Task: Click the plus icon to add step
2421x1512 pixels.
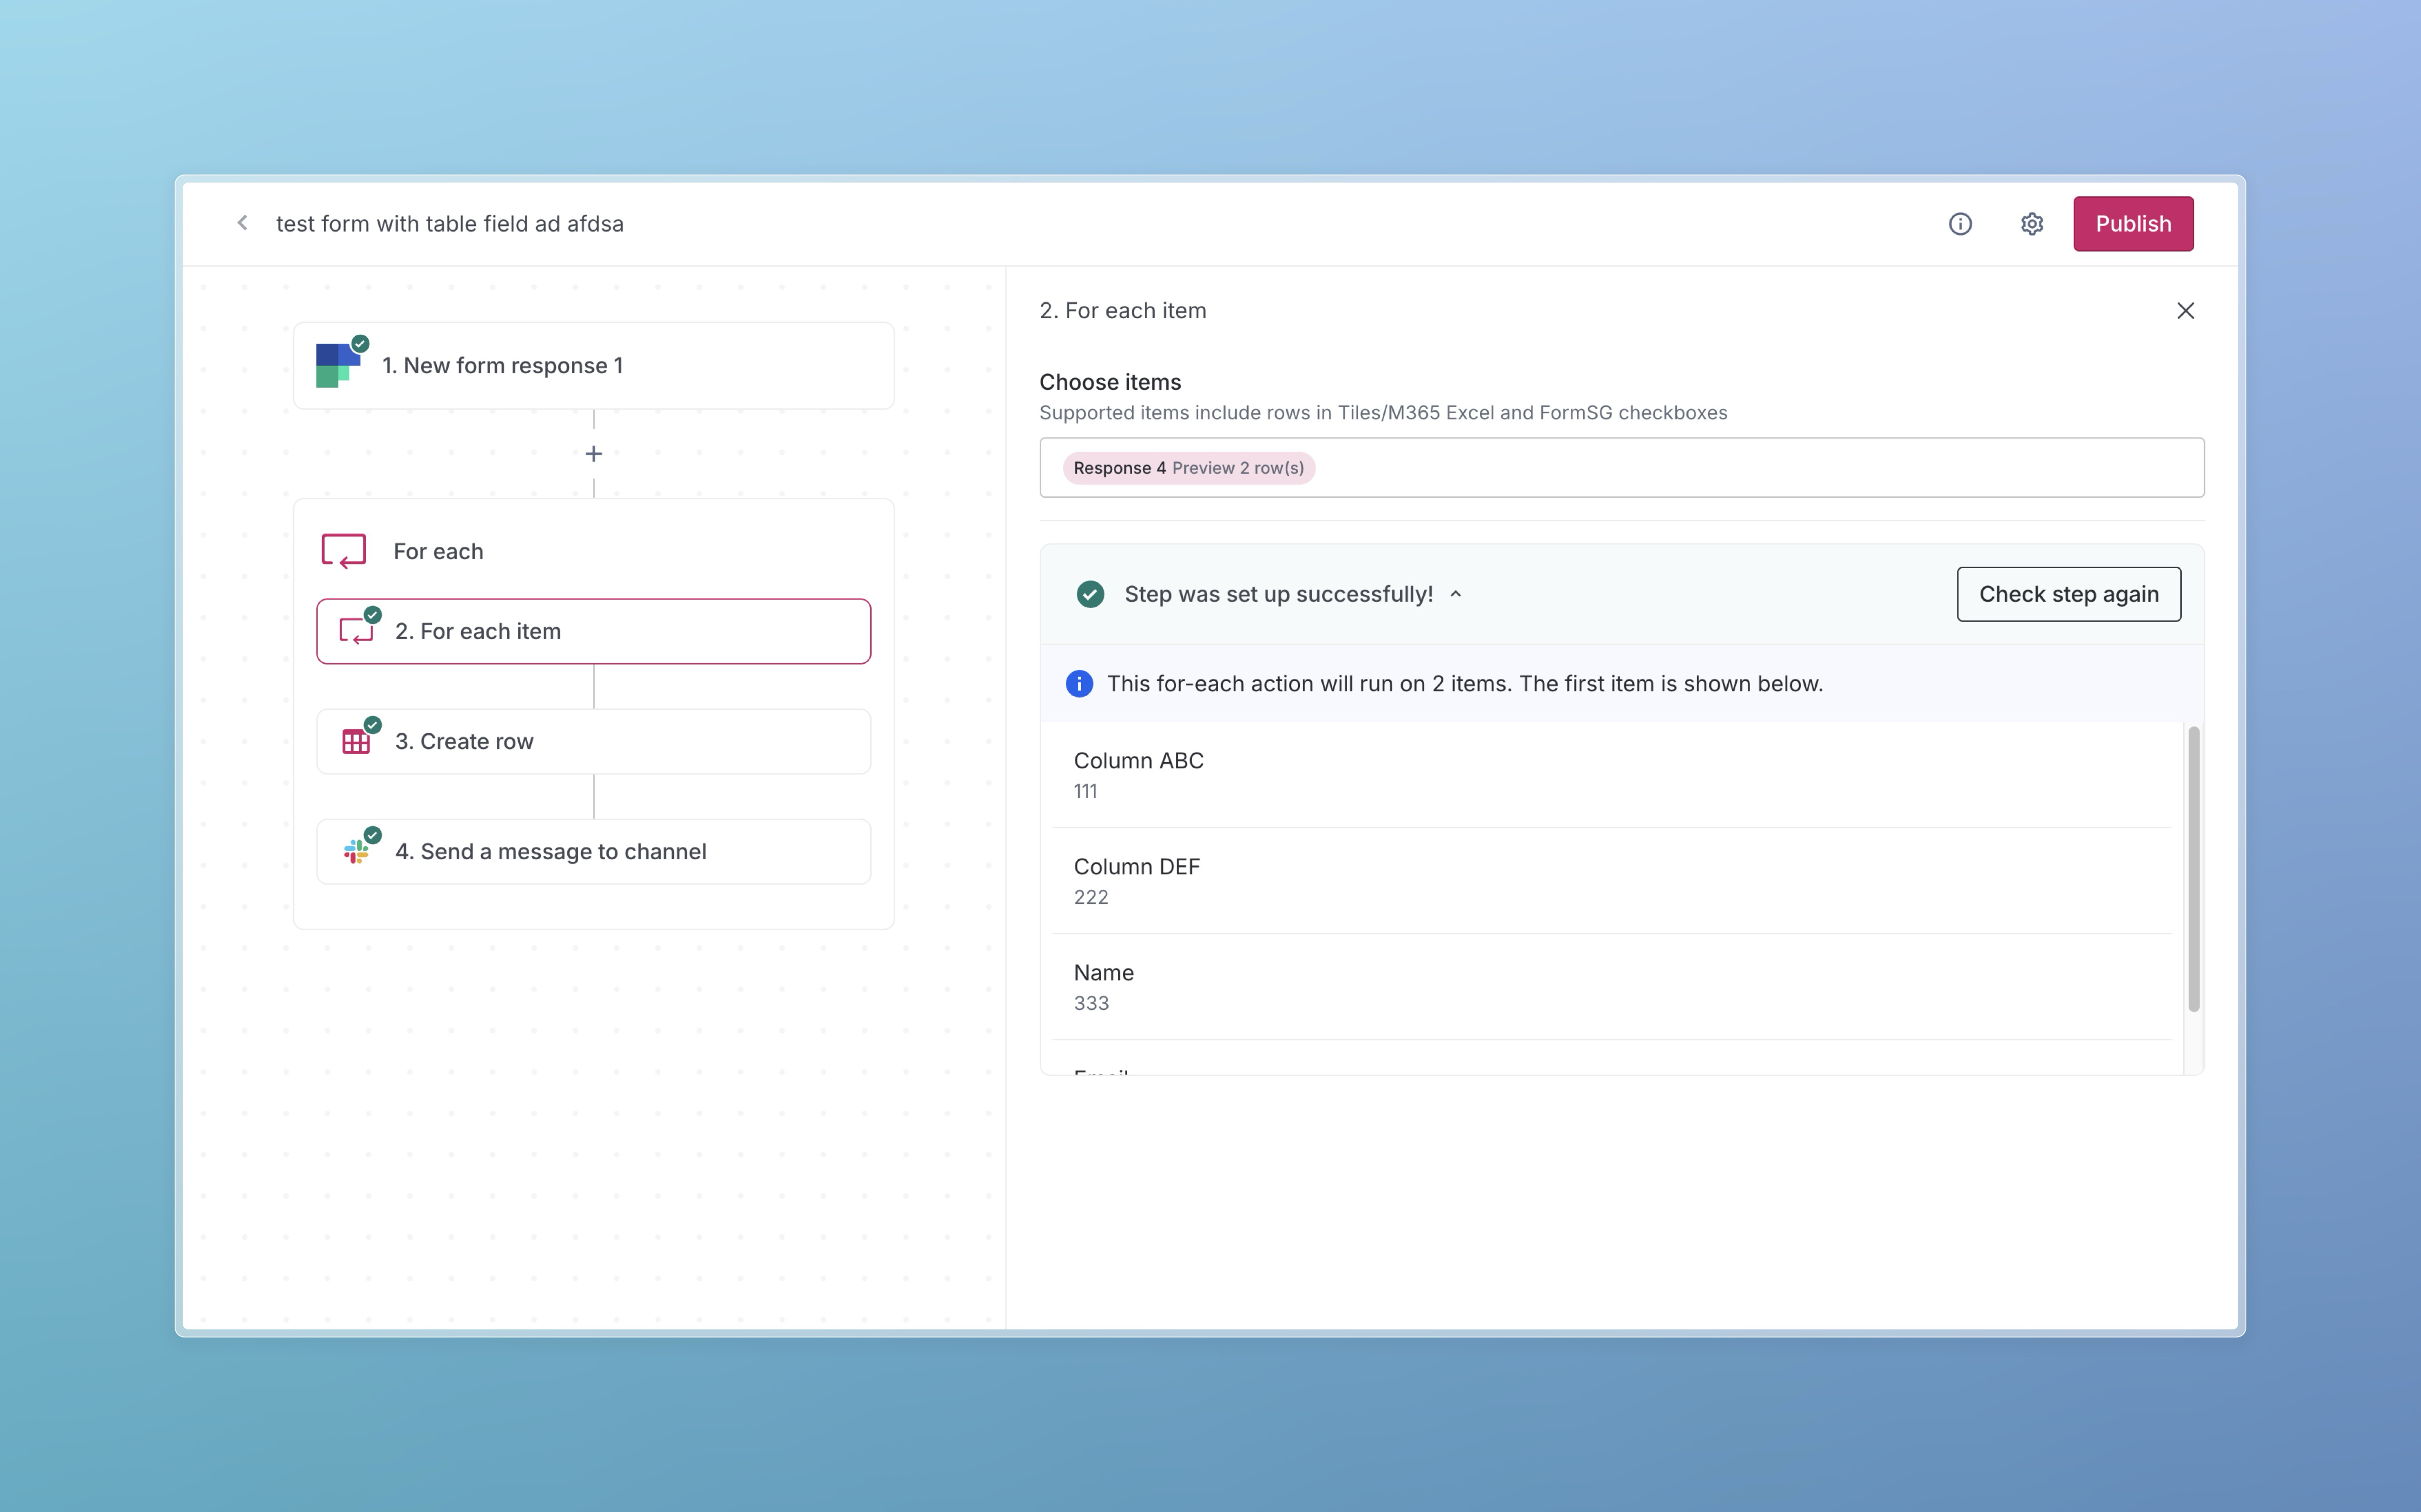Action: 593,454
